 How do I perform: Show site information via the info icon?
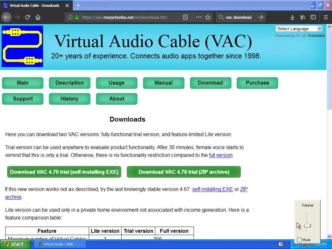[x=70, y=18]
